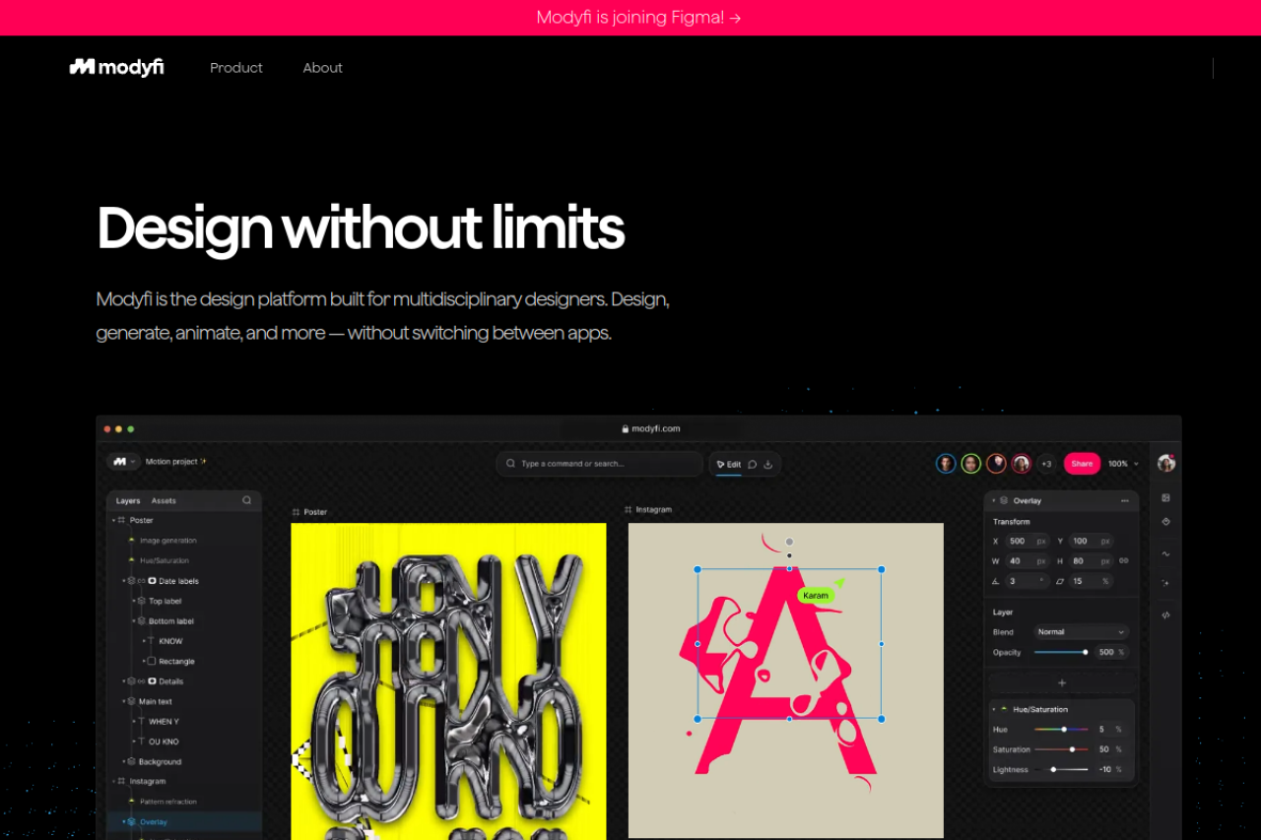Viewport: 1261px width, 840px height.
Task: Click the rotation angle field showing 3
Action: (x=1028, y=581)
